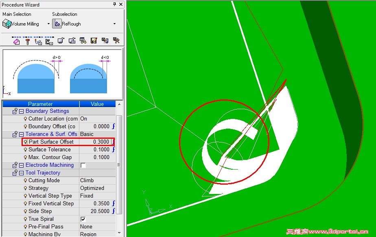The width and height of the screenshot is (376, 237).
Task: Click the group icon beside Tool Trajectory
Action: point(15,172)
